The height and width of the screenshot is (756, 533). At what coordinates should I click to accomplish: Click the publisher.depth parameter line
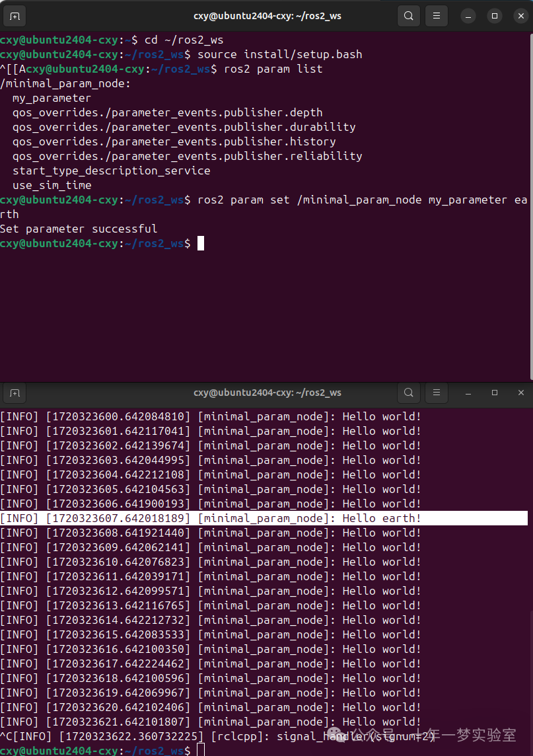(x=168, y=113)
